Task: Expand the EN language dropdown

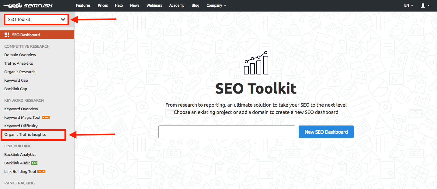Action: pyautogui.click(x=408, y=5)
